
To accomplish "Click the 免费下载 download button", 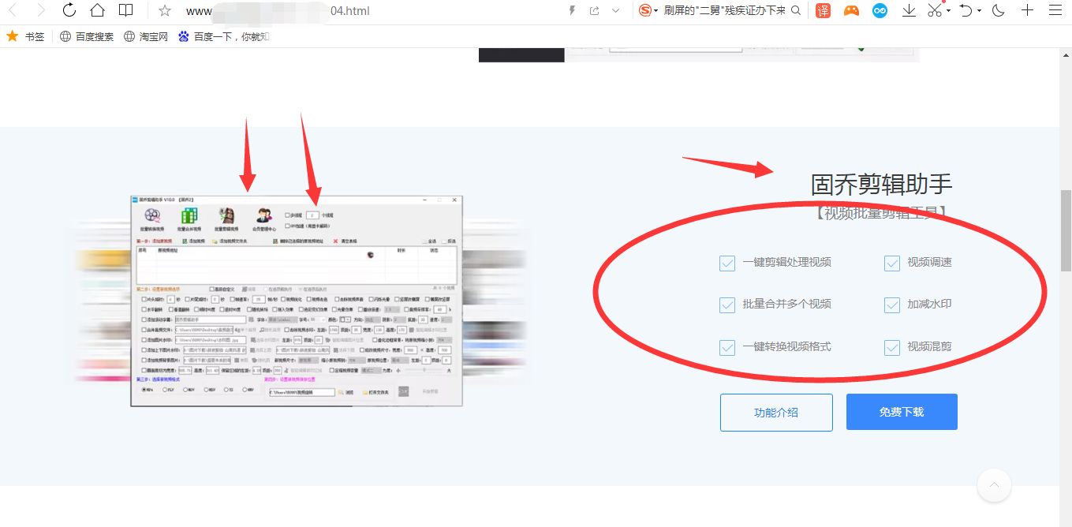I will tap(901, 412).
